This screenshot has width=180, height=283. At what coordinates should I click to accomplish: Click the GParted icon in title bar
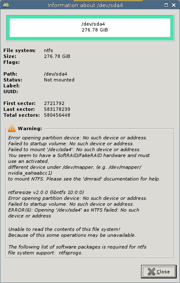click(x=6, y=5)
